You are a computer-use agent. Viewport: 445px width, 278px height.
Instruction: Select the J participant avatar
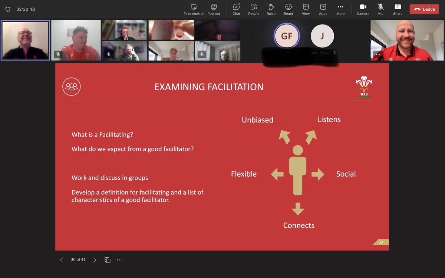pos(322,36)
